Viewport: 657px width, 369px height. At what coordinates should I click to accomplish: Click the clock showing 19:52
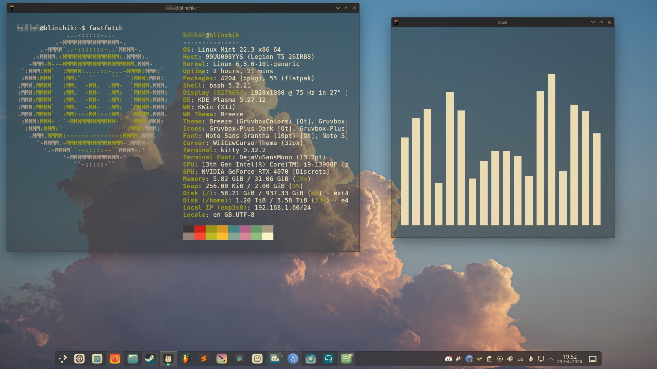pos(569,359)
